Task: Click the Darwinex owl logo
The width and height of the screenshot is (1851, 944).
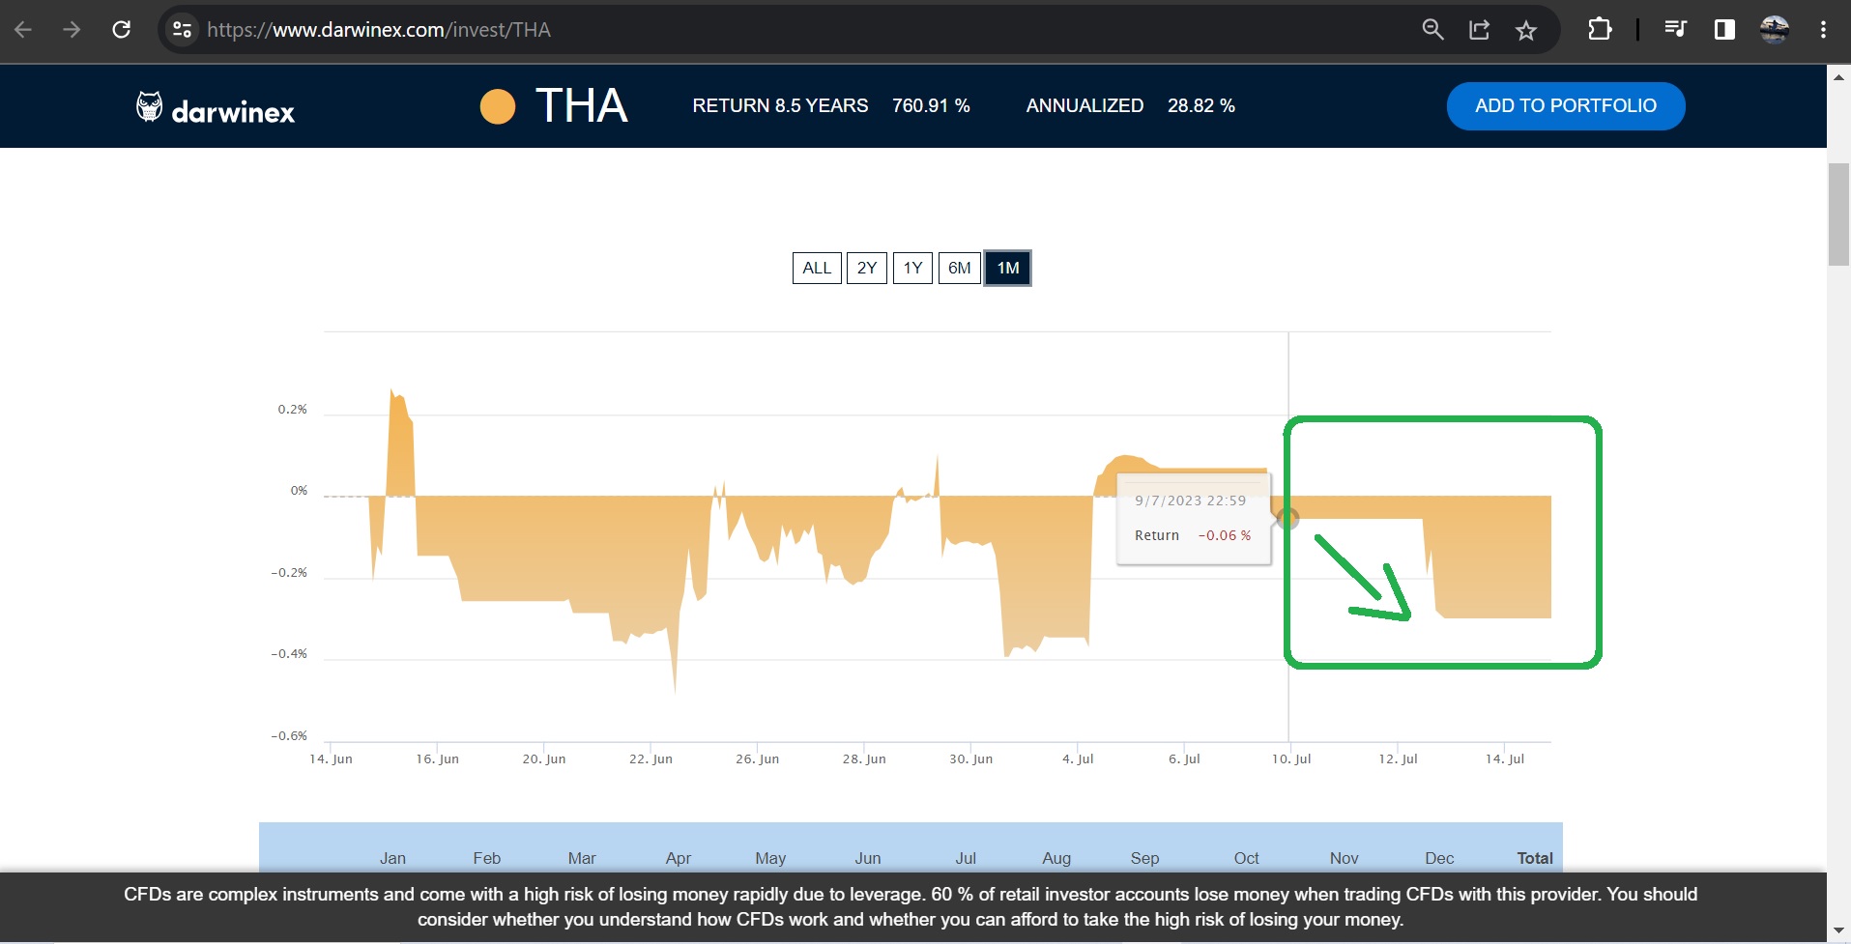Action: 149,106
